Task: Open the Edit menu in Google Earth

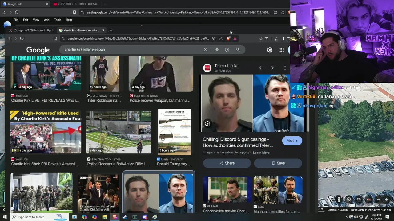Action: click(x=26, y=20)
